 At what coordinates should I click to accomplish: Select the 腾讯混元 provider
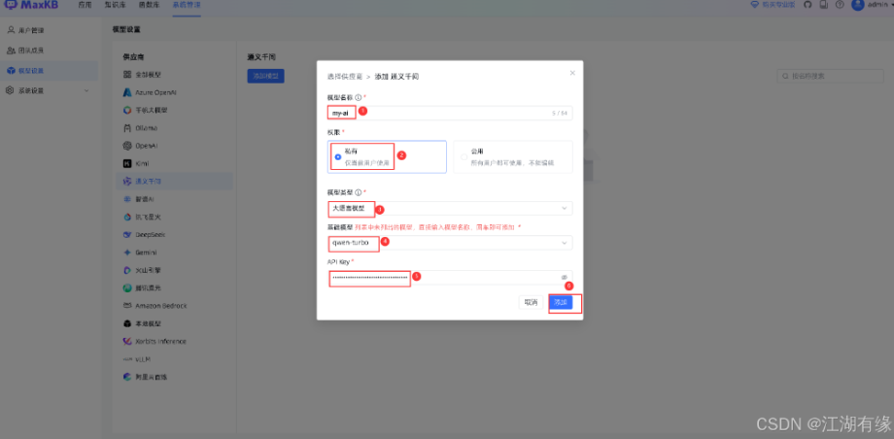pos(175,287)
